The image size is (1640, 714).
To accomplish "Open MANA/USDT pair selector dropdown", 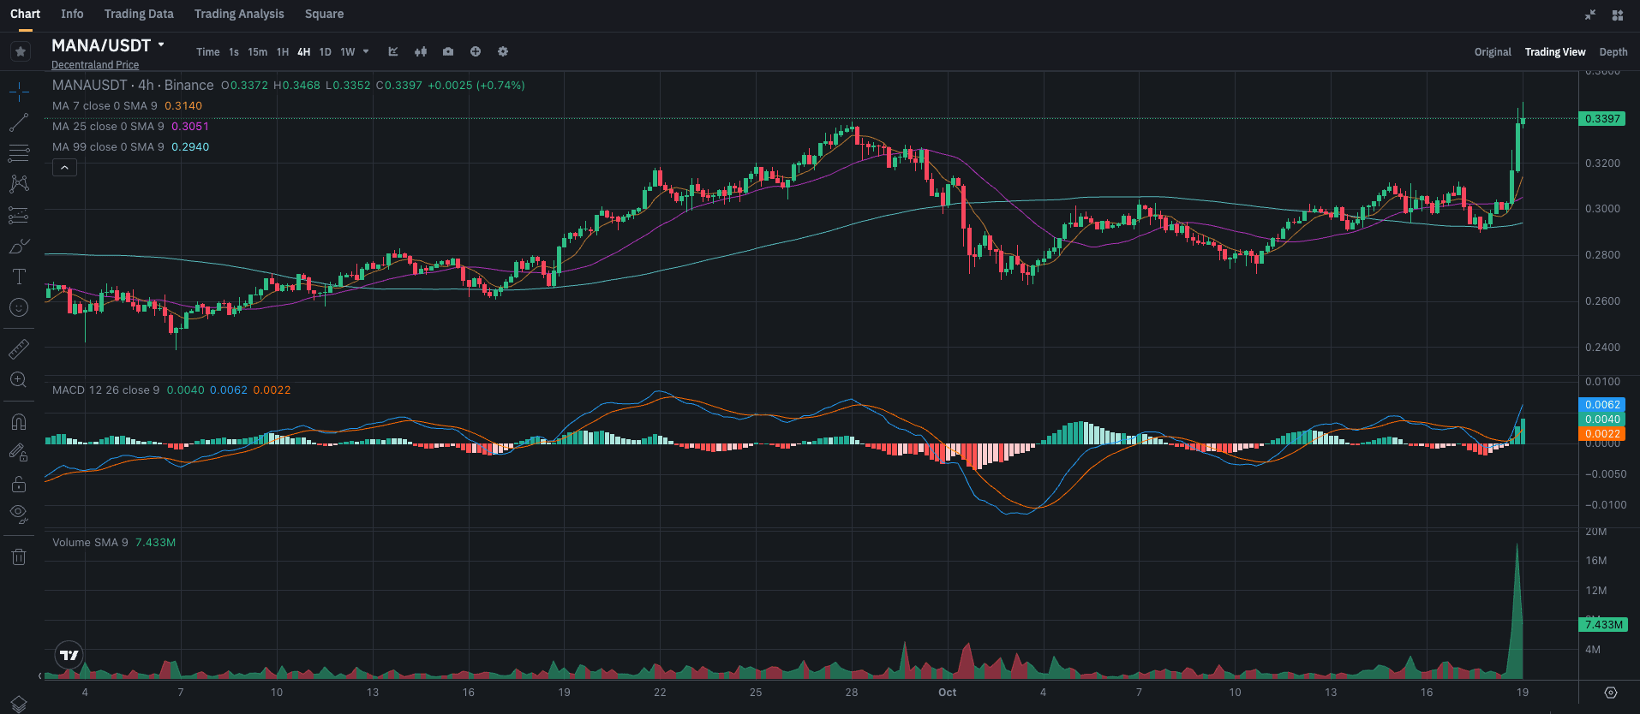I will pos(161,45).
